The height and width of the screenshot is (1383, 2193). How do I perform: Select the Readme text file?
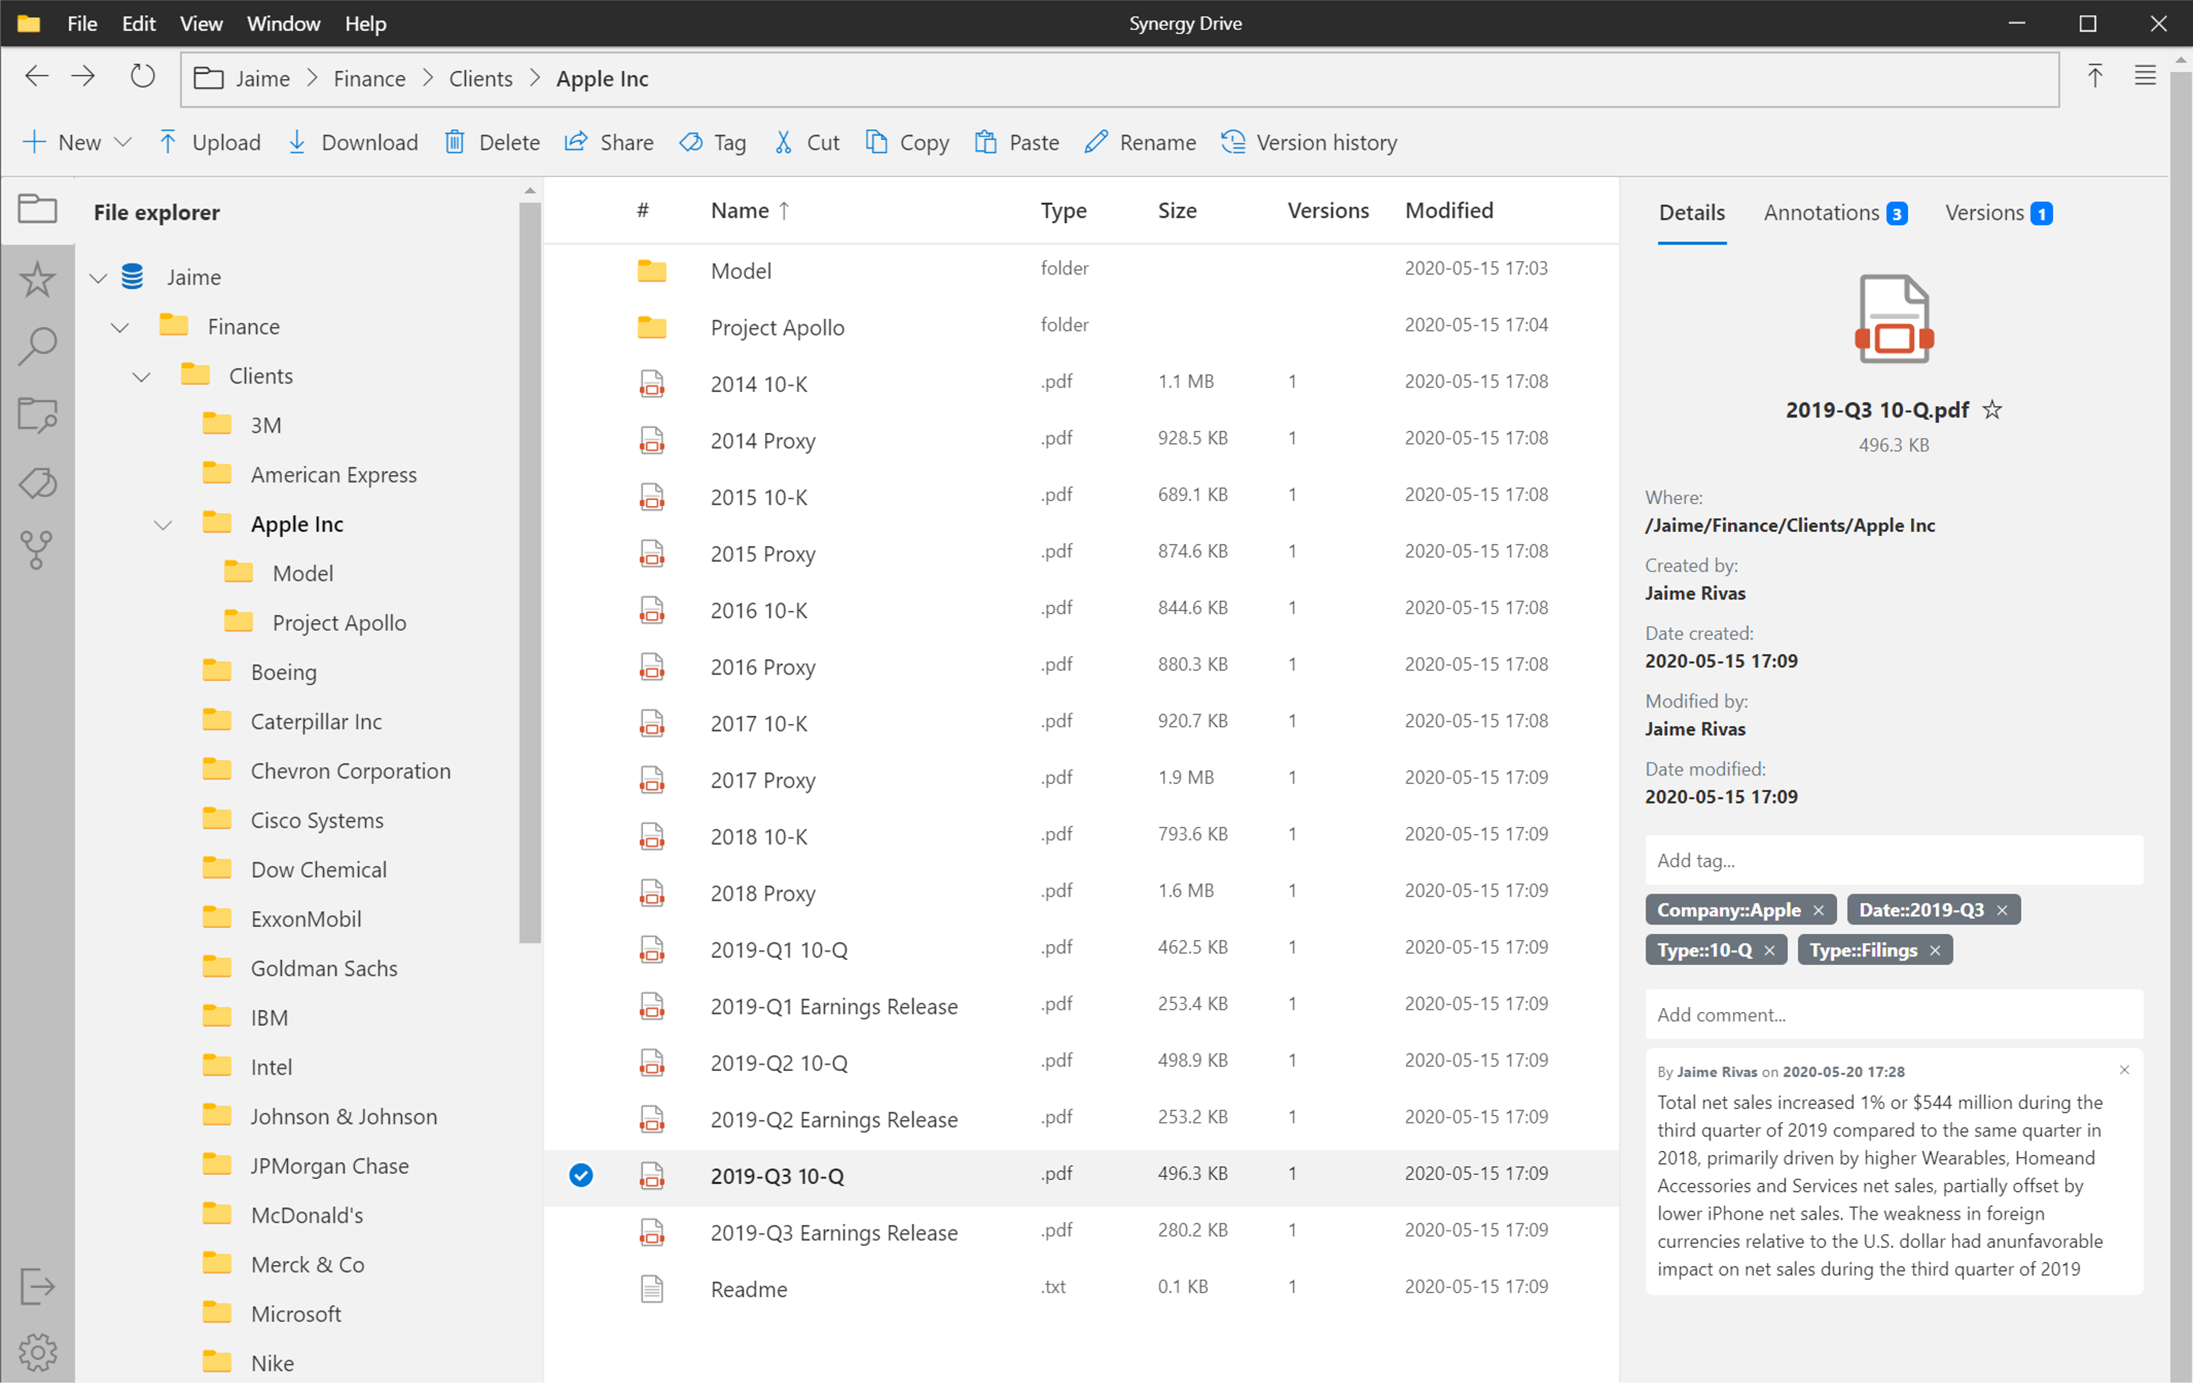click(1081, 1288)
